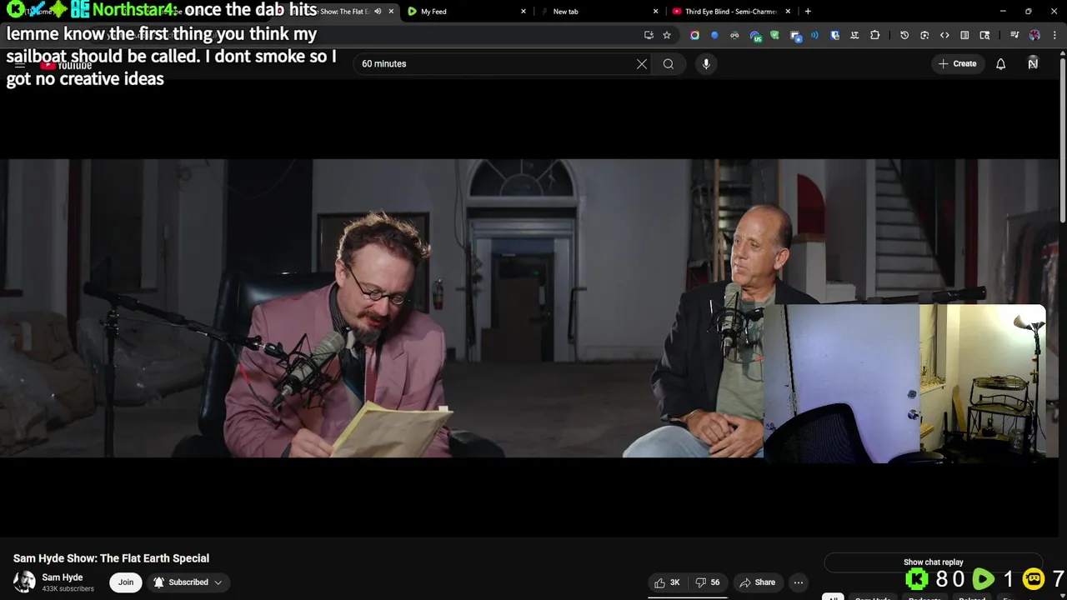
Task: Click the Show chat replay button
Action: (934, 562)
